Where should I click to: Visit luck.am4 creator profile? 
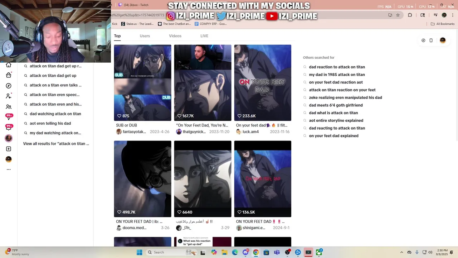[x=248, y=132]
